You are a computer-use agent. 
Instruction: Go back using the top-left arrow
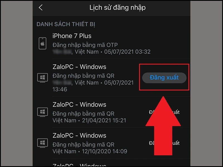tap(41, 8)
